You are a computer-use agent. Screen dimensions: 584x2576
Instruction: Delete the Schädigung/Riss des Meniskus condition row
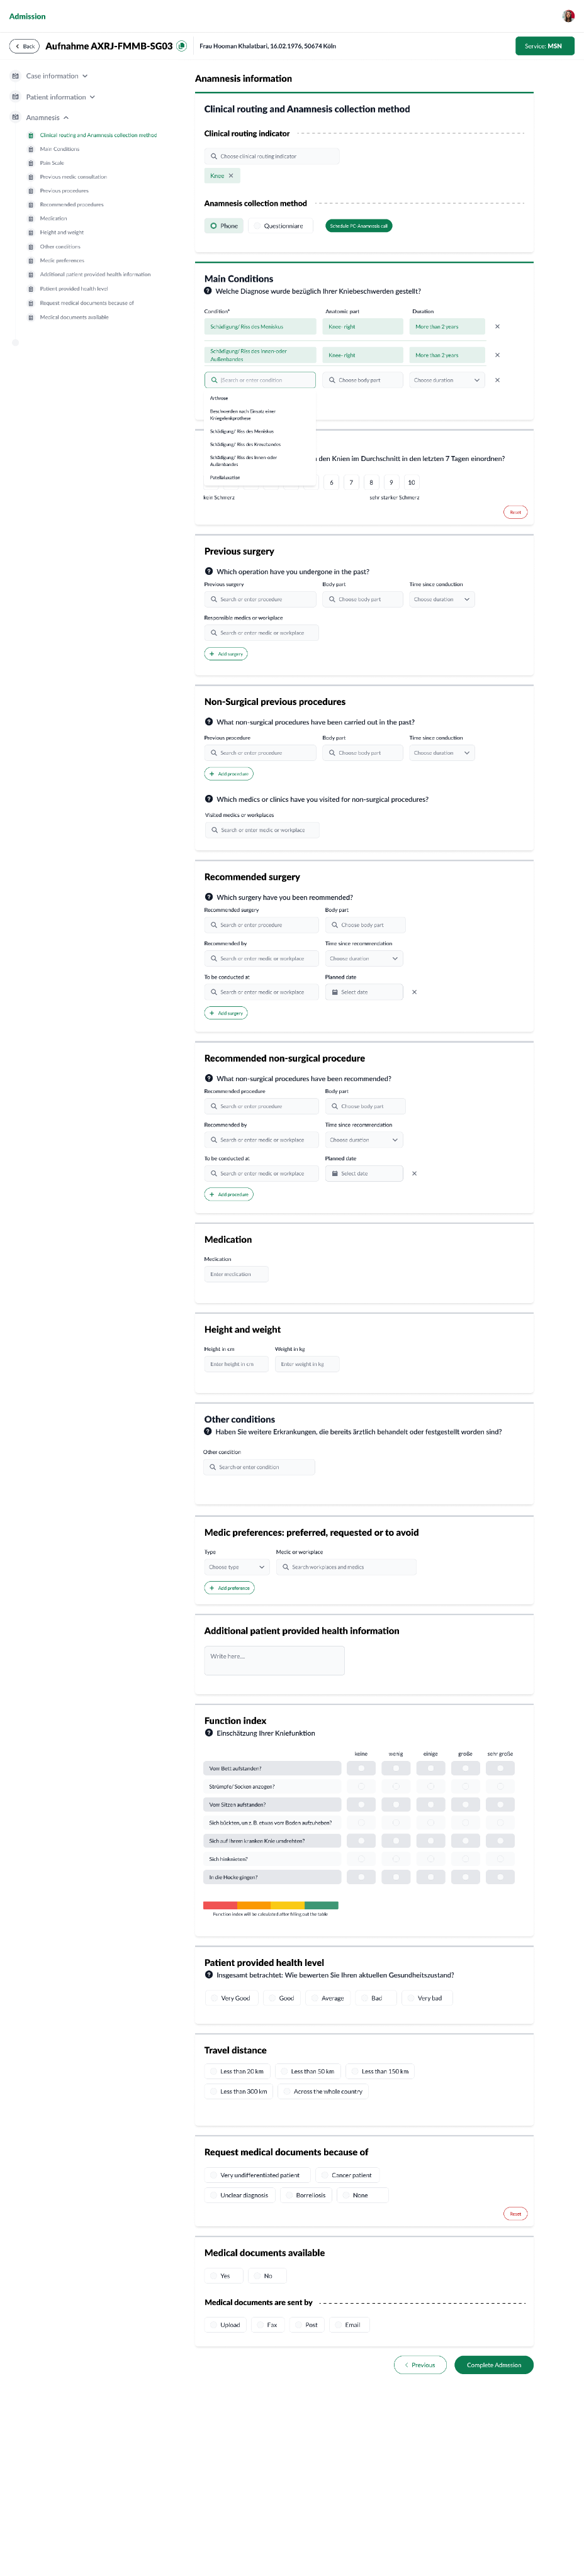click(497, 327)
